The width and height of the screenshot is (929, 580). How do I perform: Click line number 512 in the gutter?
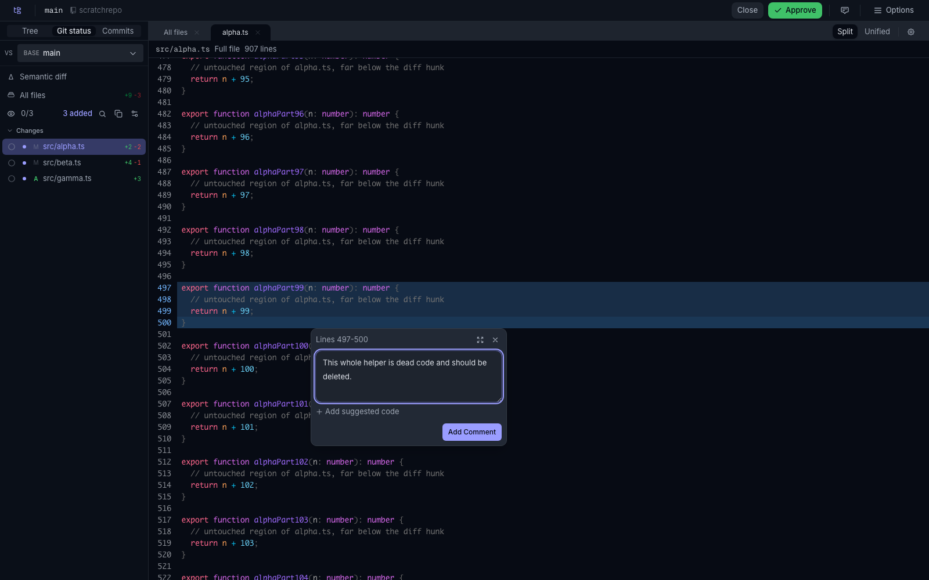click(x=164, y=462)
